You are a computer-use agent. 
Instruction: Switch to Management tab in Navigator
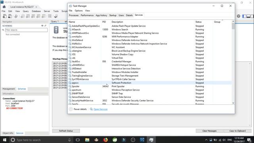click(9, 89)
